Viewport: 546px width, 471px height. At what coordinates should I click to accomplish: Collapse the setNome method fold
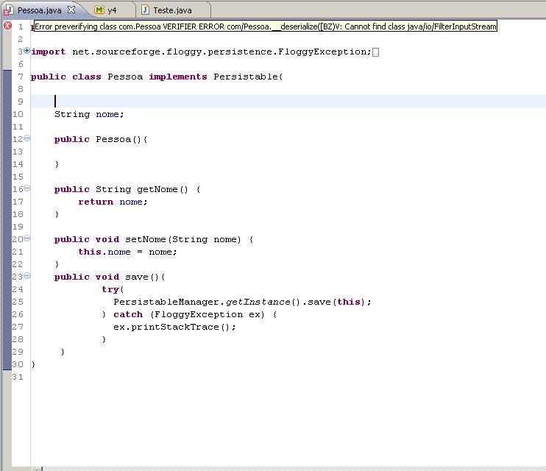26,238
